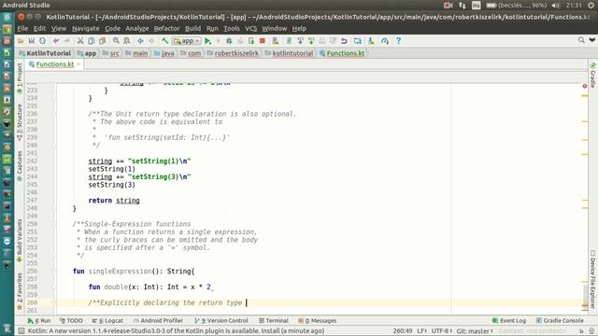The width and height of the screenshot is (598, 336).
Task: Click the Back navigation arrow
Action: coord(140,41)
